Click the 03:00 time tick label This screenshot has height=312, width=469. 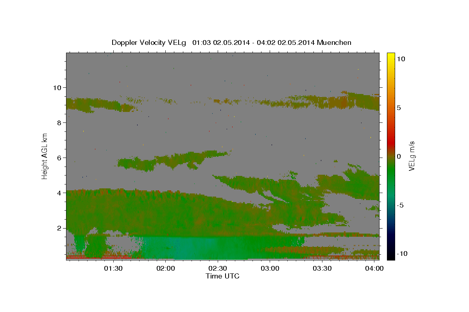270,268
